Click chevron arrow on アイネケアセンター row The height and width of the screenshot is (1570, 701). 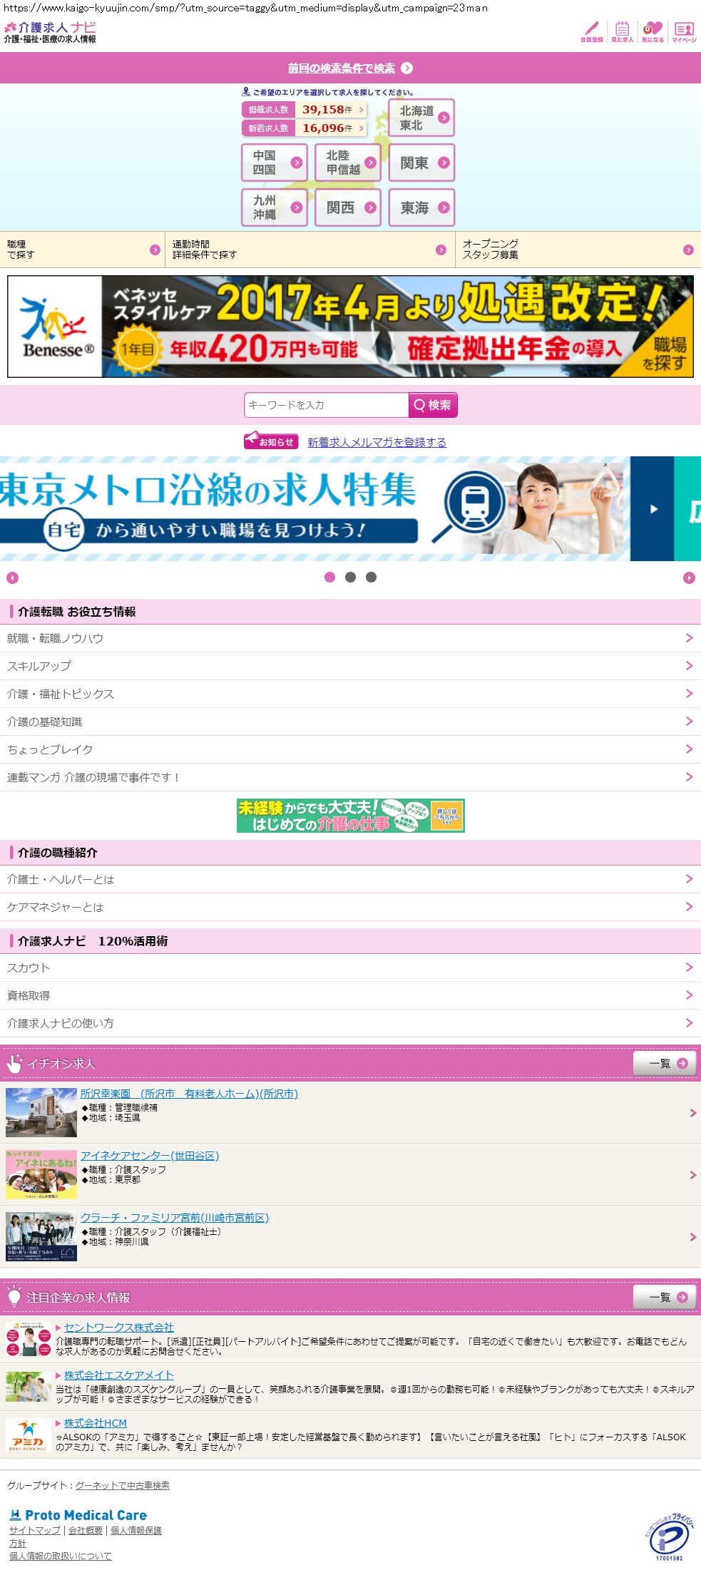click(692, 1175)
